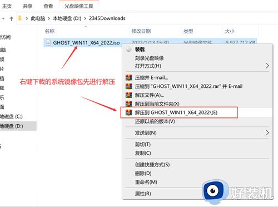Select 解压到 GHOST_WIN11_X64_2022\(E) option
Viewport: 278px width, 207px height.
pos(176,112)
